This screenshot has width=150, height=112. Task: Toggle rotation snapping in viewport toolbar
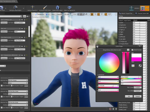pyautogui.click(x=98, y=14)
